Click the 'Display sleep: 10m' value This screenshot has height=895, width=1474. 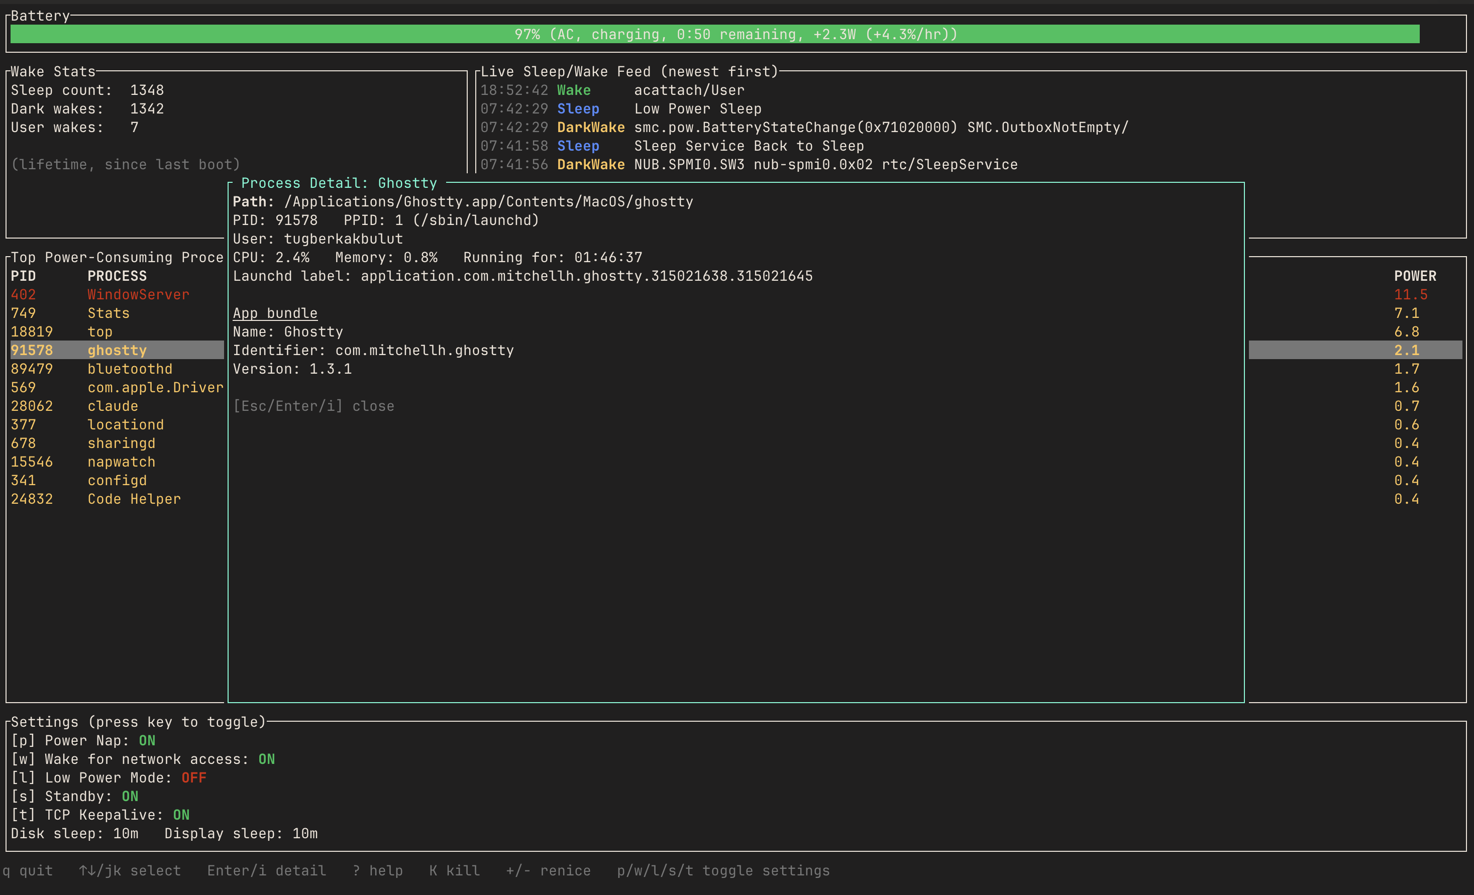(241, 833)
